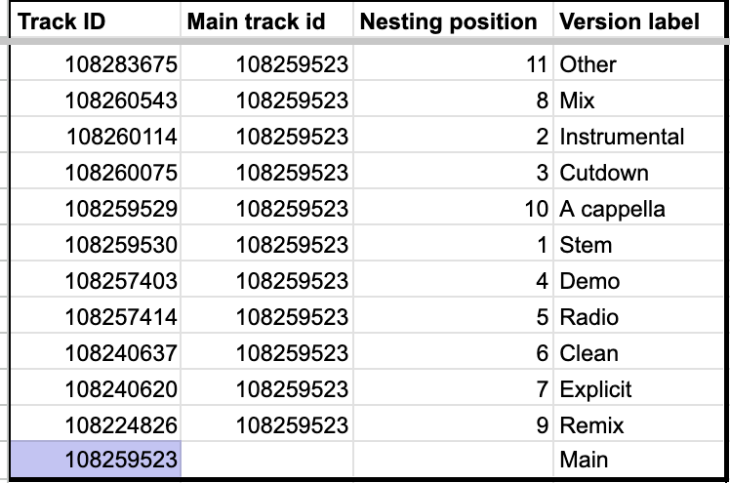This screenshot has width=730, height=483.
Task: Select the Demo version label cell
Action: (638, 281)
